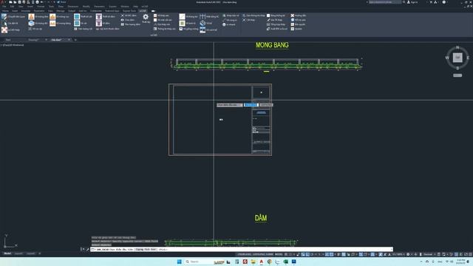Open the WCS dropdown below the ViewCube
The height and width of the screenshot is (266, 473).
[x=457, y=75]
